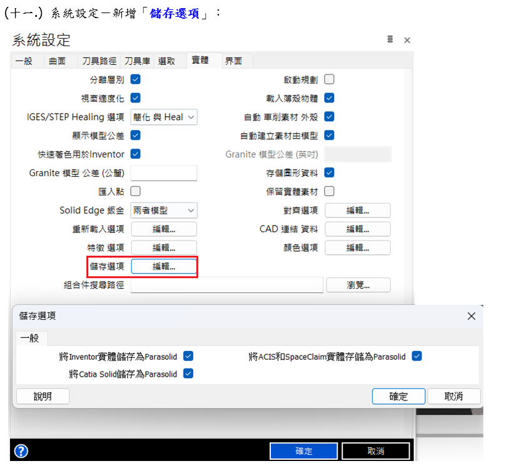Close the 儲存選項 dialog
Viewport: 507px width, 466px height.
(x=471, y=316)
